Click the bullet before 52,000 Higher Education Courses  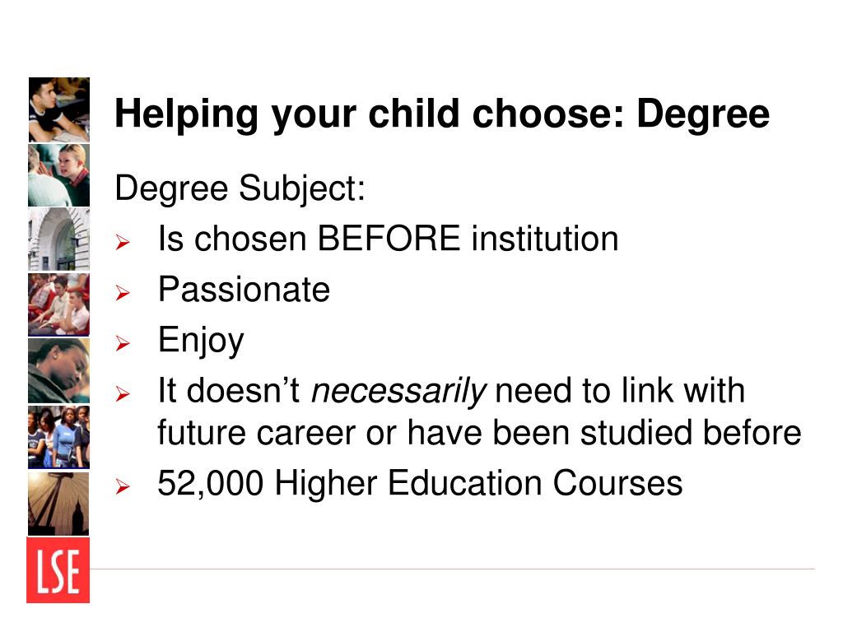pyautogui.click(x=123, y=487)
